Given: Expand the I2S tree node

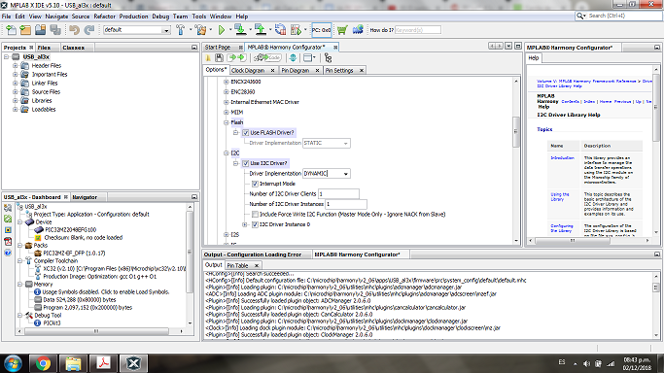Looking at the screenshot, I should click(x=227, y=235).
